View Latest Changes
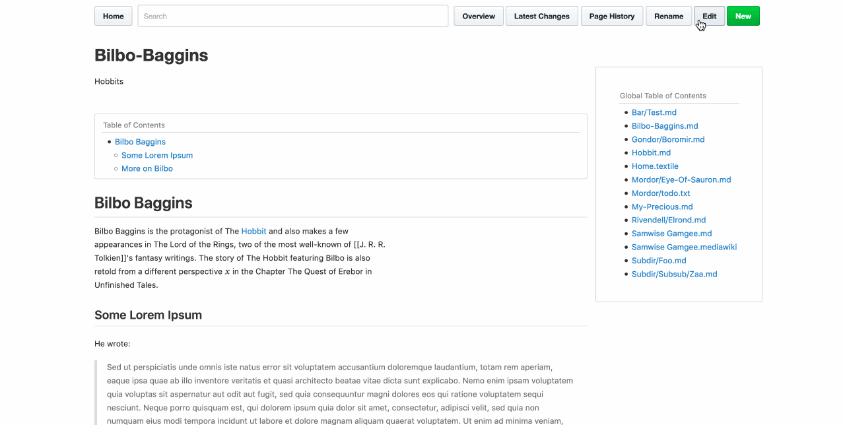 point(541,16)
